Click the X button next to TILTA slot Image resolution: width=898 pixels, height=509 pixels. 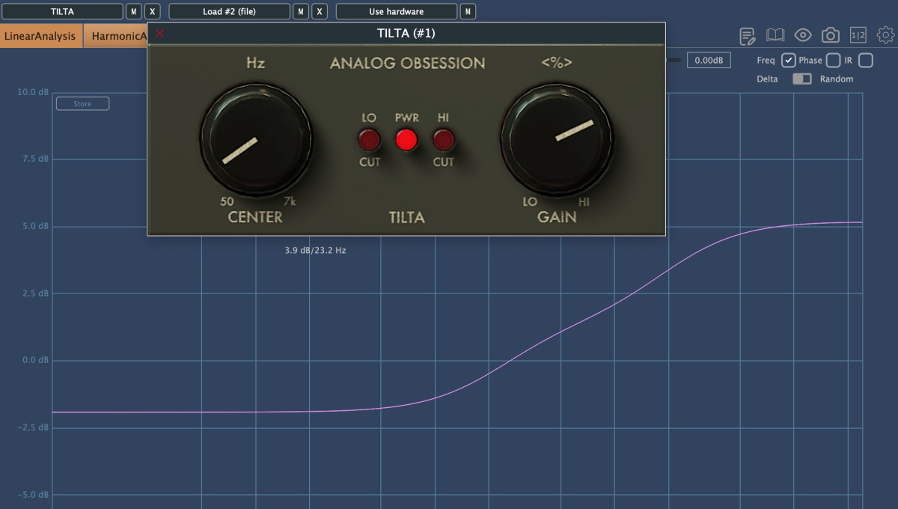[x=152, y=11]
